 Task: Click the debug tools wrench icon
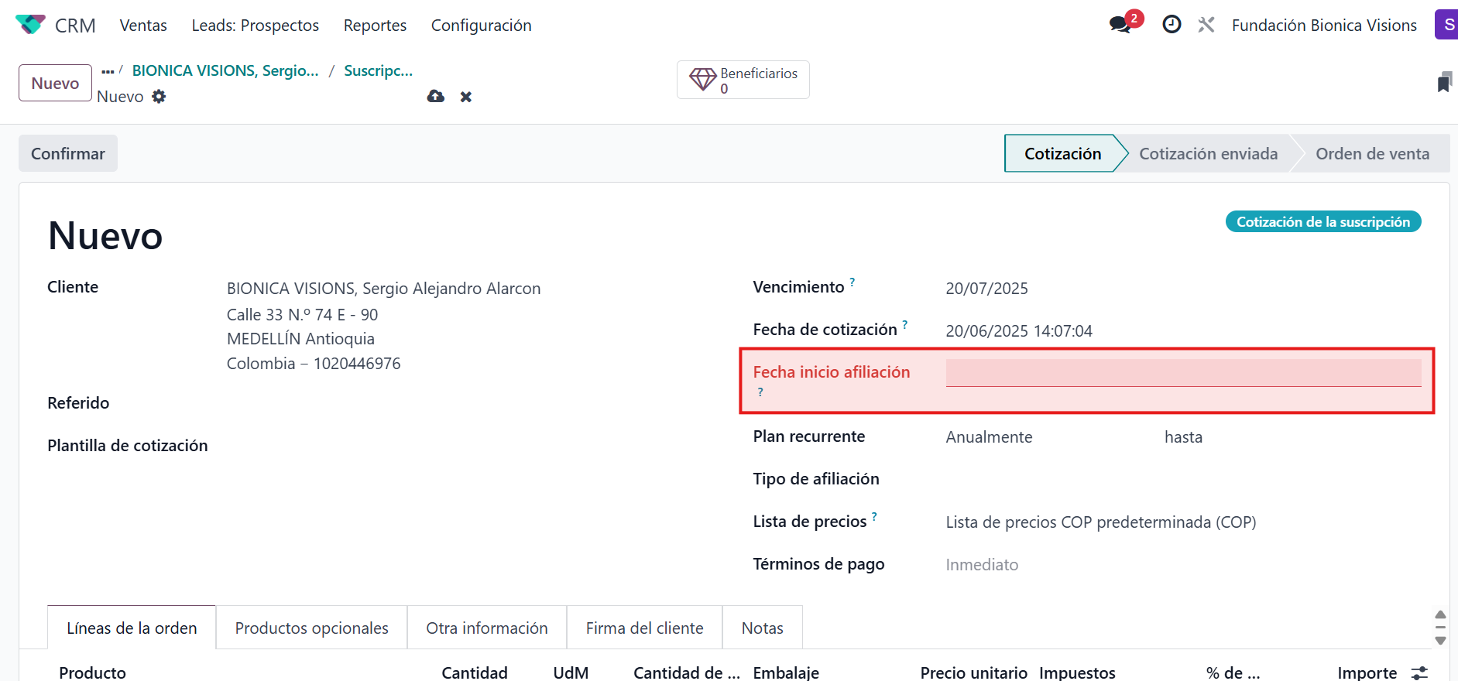point(1206,25)
